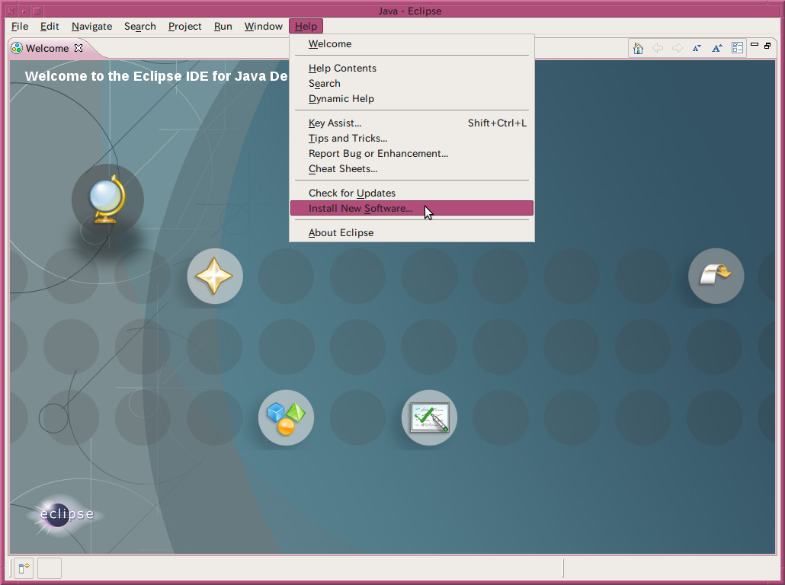Choose Welcome from the Help menu
The width and height of the screenshot is (785, 585).
[x=412, y=43]
